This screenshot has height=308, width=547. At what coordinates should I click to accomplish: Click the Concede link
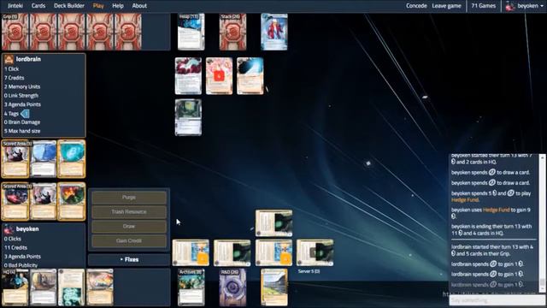416,6
